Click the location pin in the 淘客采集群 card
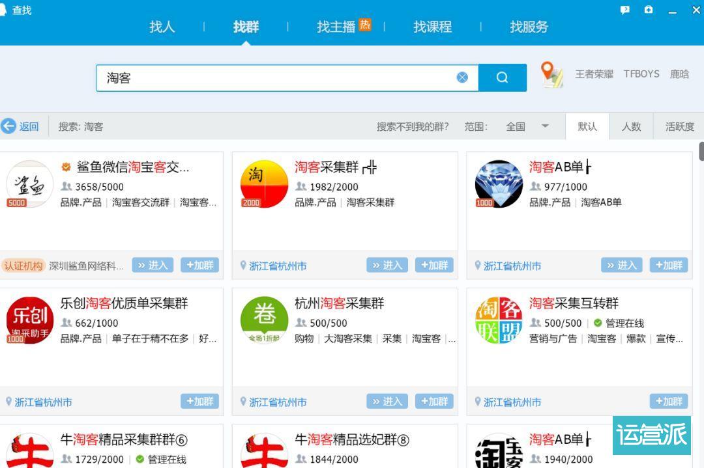Image resolution: width=704 pixels, height=468 pixels. coord(243,266)
